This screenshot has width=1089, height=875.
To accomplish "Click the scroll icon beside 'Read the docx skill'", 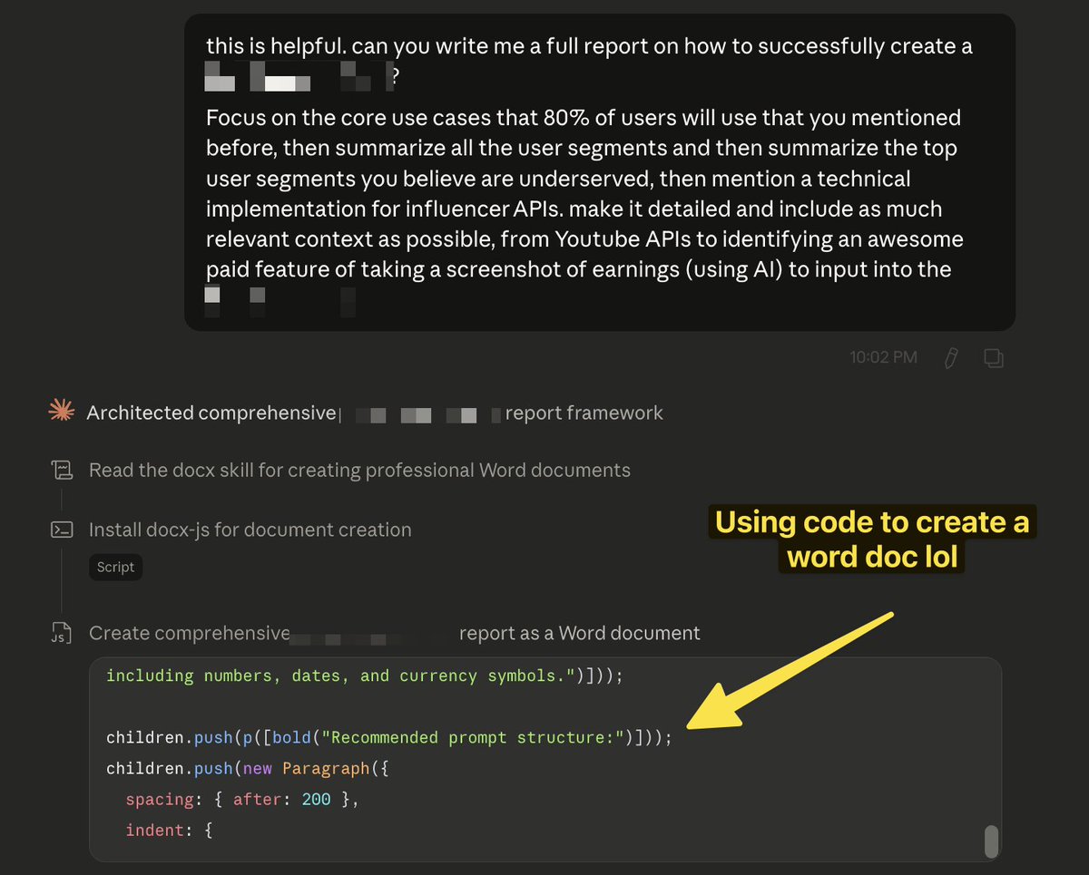I will tap(62, 471).
